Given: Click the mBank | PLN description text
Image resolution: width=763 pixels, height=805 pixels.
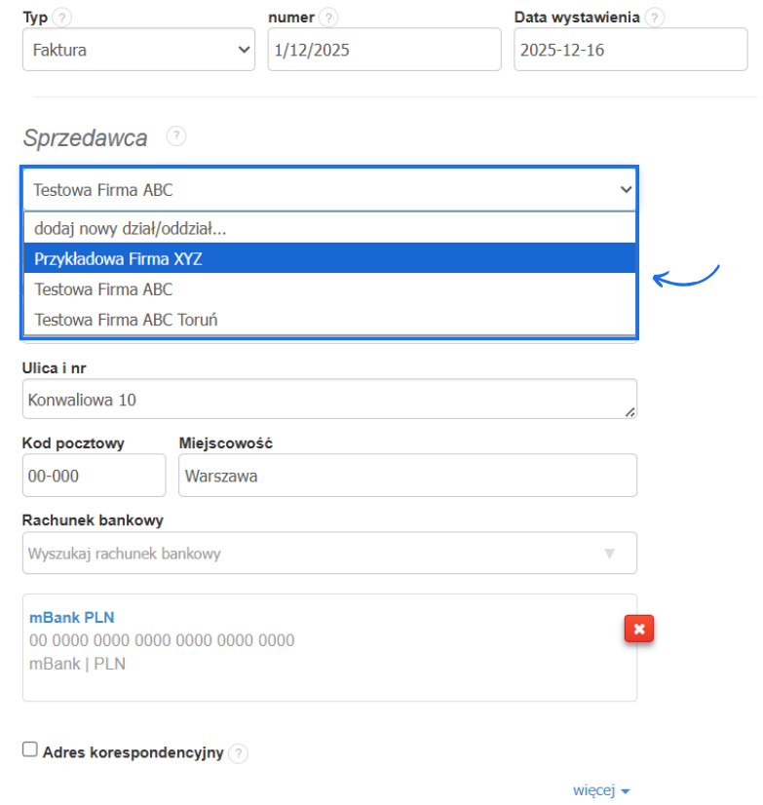Looking at the screenshot, I should 78,664.
